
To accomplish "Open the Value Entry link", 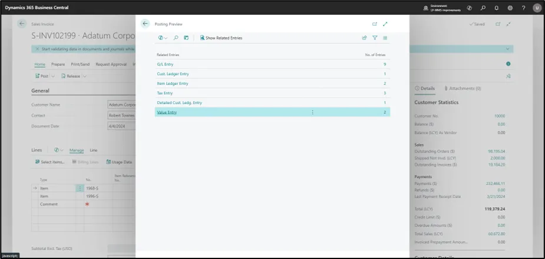I will pyautogui.click(x=167, y=112).
